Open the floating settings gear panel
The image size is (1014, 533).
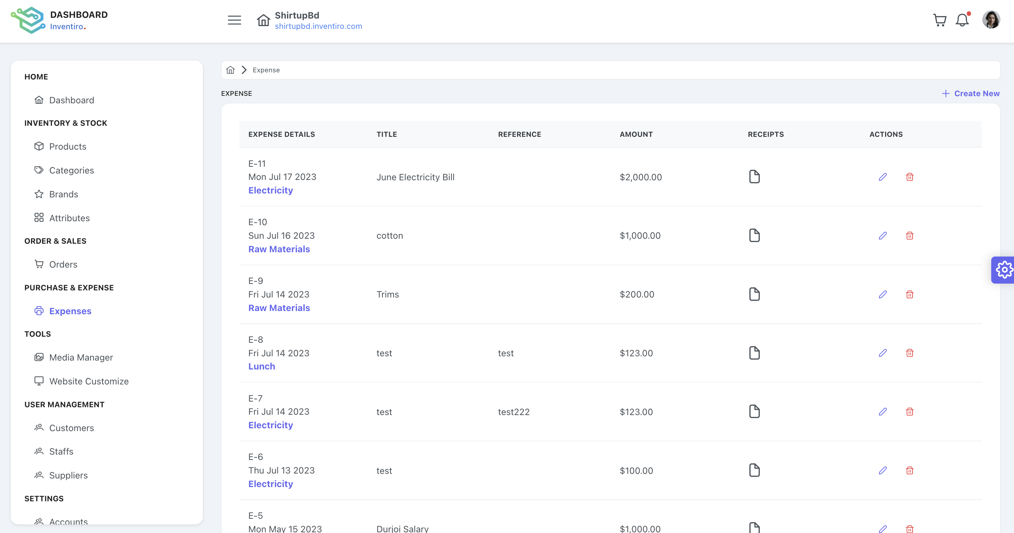point(1003,270)
